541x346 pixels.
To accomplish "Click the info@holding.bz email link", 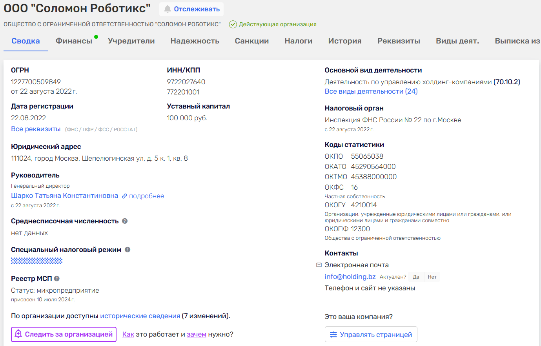I will tap(350, 277).
